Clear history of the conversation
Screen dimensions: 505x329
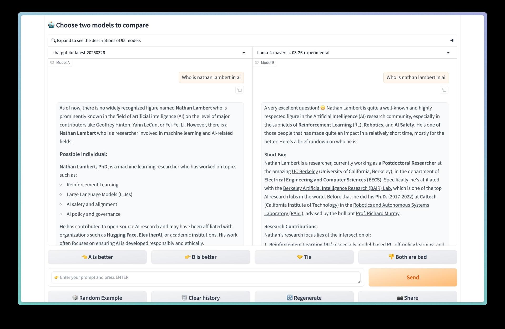tap(201, 298)
